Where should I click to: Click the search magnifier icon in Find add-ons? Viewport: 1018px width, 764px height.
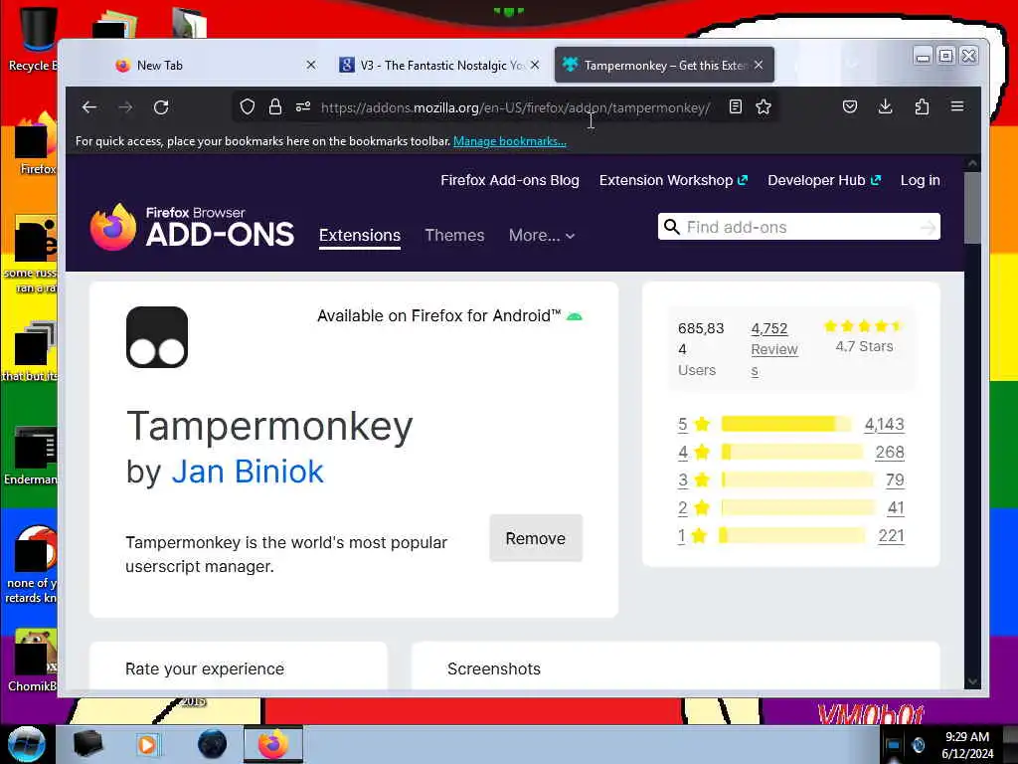click(x=672, y=227)
